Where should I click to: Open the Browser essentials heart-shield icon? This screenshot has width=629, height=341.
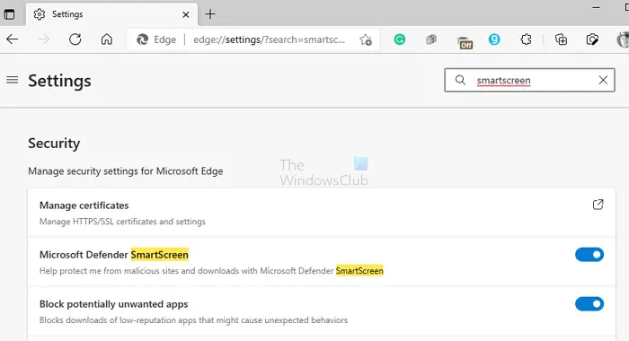click(x=592, y=39)
